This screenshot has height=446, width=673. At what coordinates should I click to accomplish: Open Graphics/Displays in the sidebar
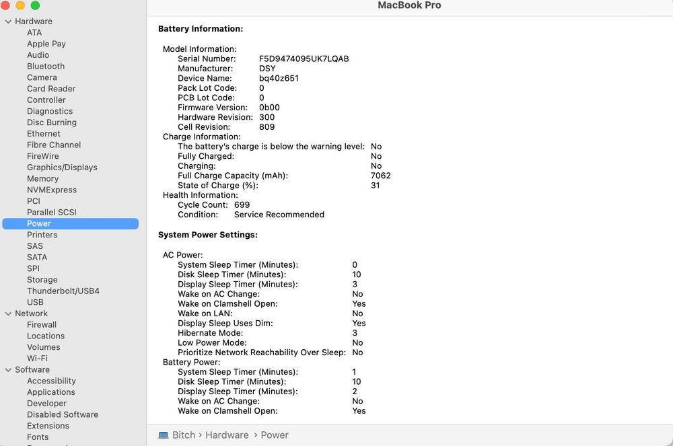62,168
